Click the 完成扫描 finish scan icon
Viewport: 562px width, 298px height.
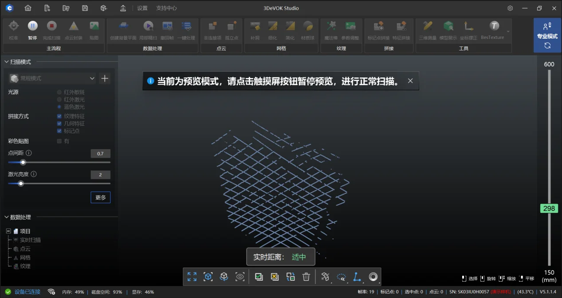pyautogui.click(x=52, y=27)
